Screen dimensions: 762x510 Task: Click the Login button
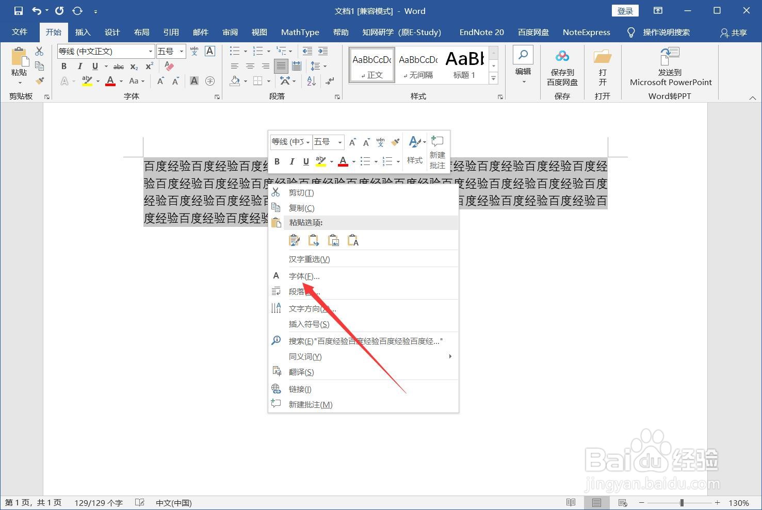(625, 11)
